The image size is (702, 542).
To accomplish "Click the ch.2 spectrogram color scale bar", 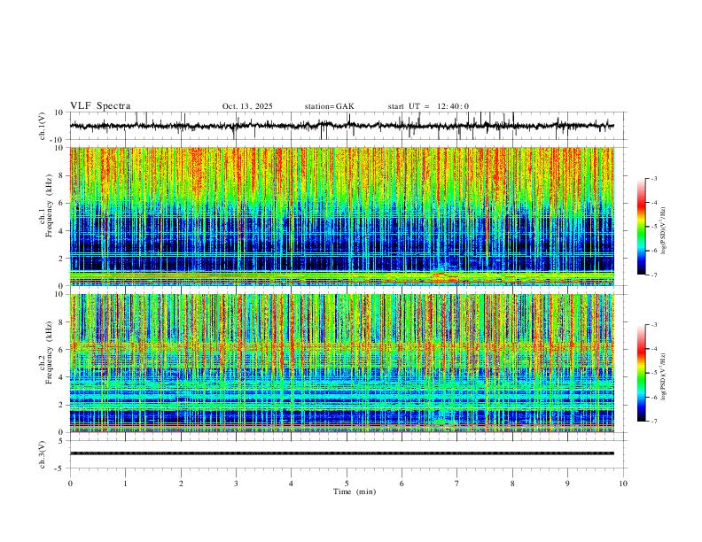I will point(641,373).
